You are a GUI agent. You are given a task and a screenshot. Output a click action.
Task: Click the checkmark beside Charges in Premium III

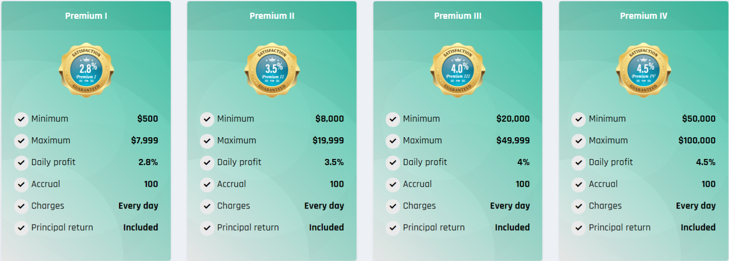393,206
